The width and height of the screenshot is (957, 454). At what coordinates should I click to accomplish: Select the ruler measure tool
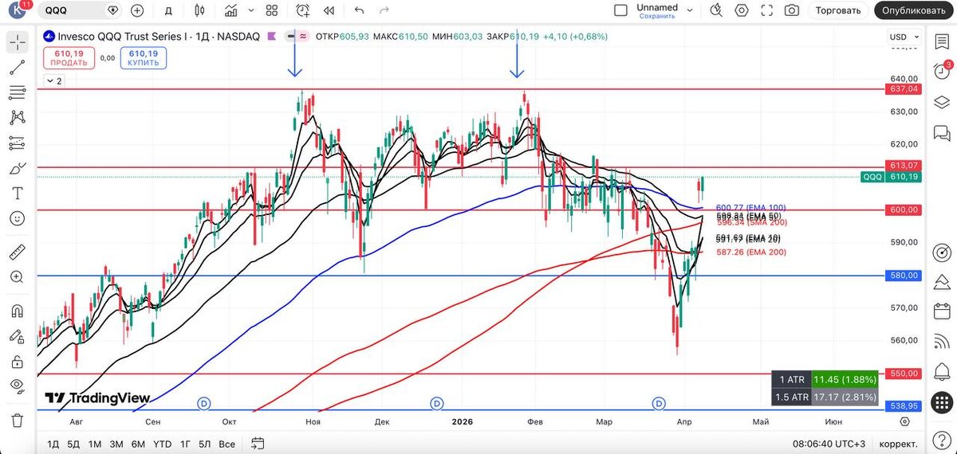point(17,252)
